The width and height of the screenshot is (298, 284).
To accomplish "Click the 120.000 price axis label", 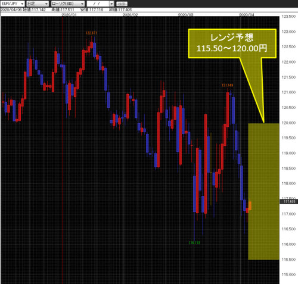I will [288, 123].
